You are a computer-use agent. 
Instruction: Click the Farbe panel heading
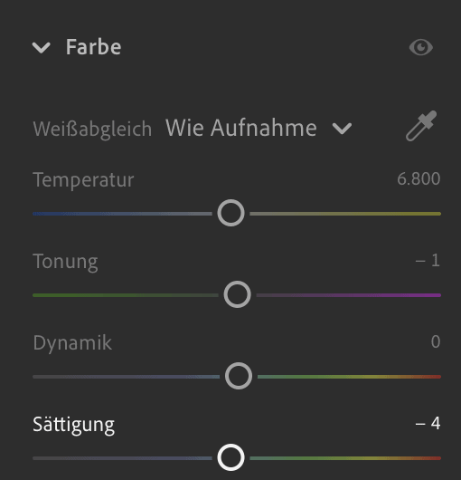[93, 47]
